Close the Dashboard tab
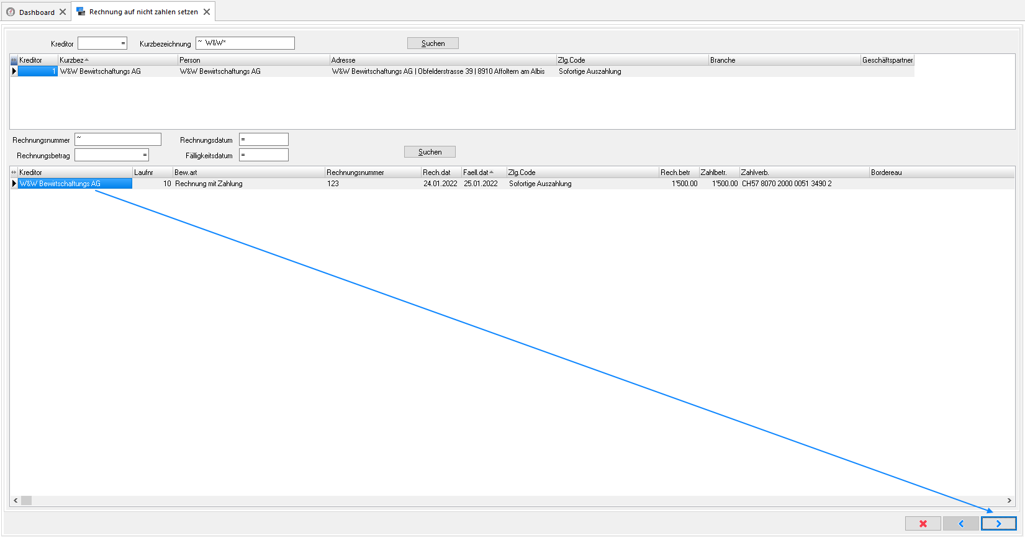This screenshot has height=538, width=1025. [x=63, y=12]
